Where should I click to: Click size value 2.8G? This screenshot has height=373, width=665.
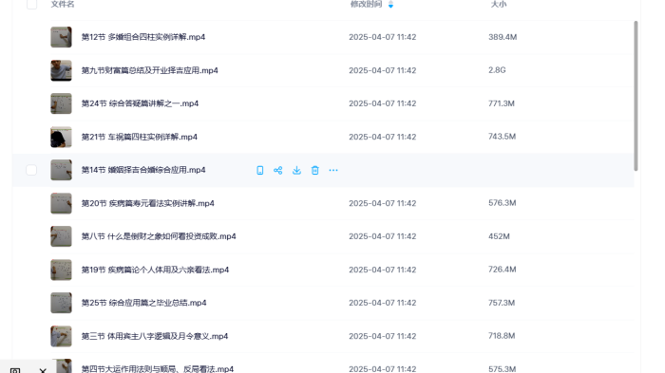497,70
